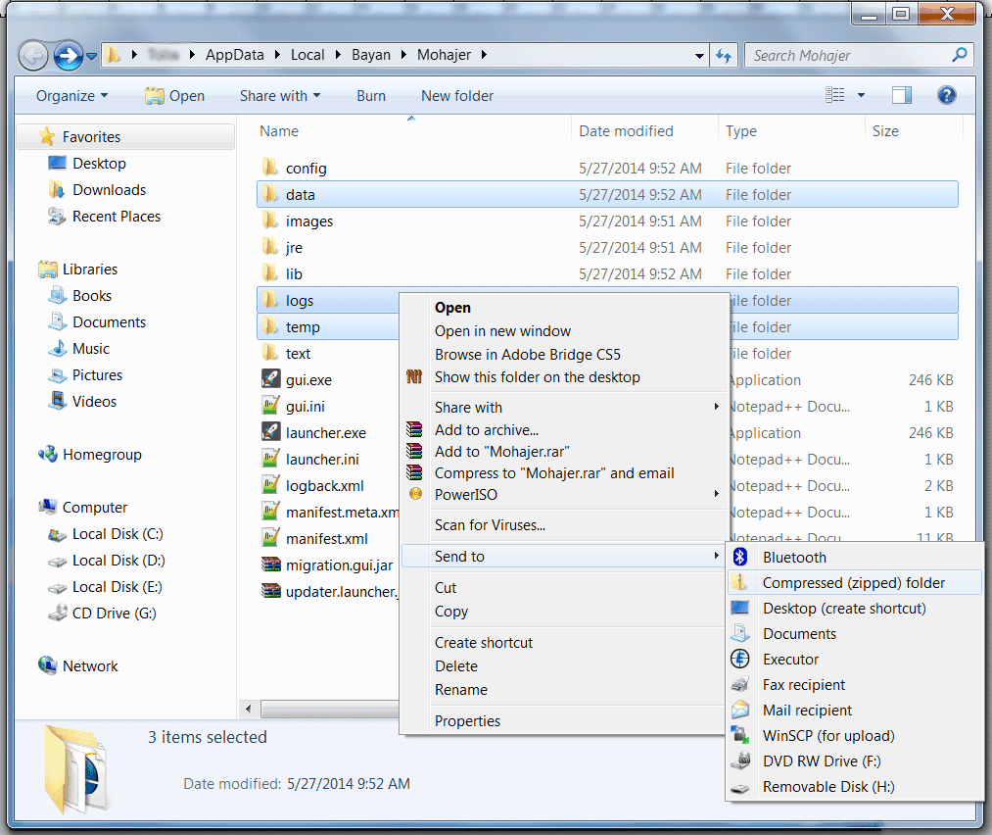Click the Removable Disk (H:) icon

pos(741,787)
